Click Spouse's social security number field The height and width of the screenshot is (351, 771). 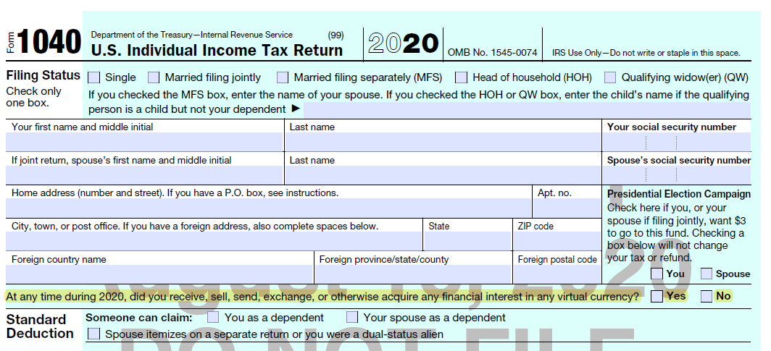pos(677,174)
